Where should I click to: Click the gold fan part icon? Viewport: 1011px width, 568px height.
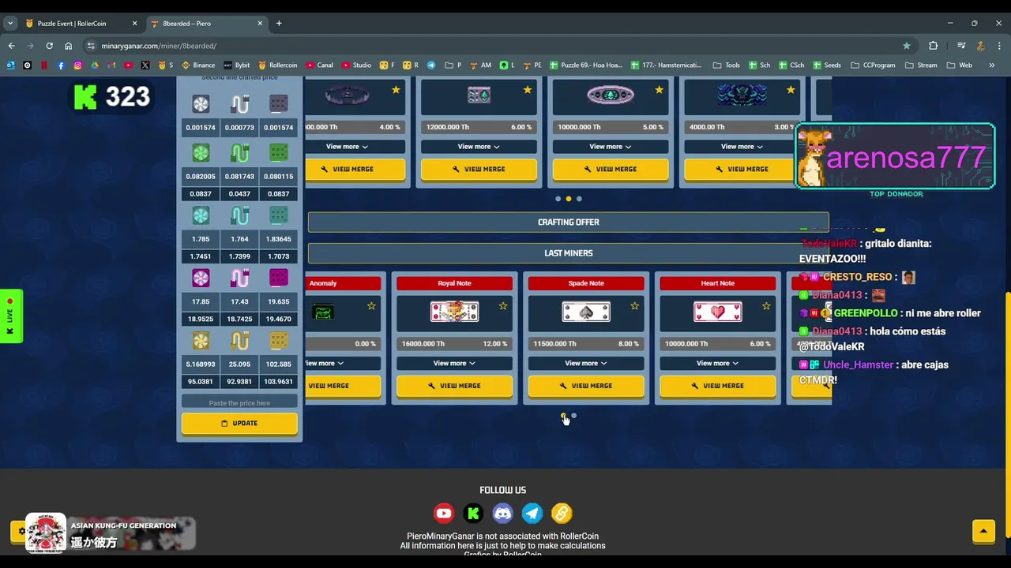pos(201,341)
